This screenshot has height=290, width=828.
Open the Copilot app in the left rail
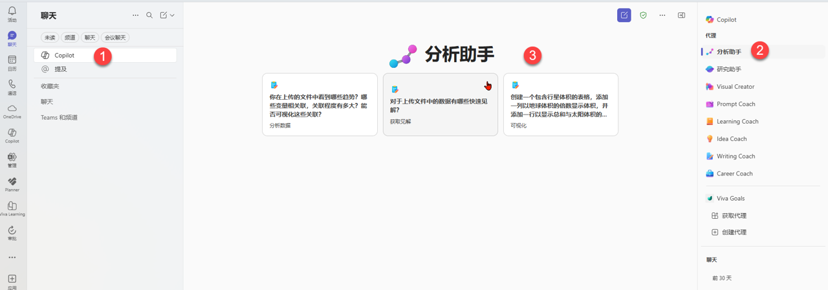click(12, 136)
